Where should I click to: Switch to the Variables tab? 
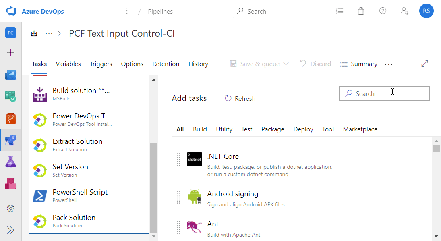click(x=68, y=64)
